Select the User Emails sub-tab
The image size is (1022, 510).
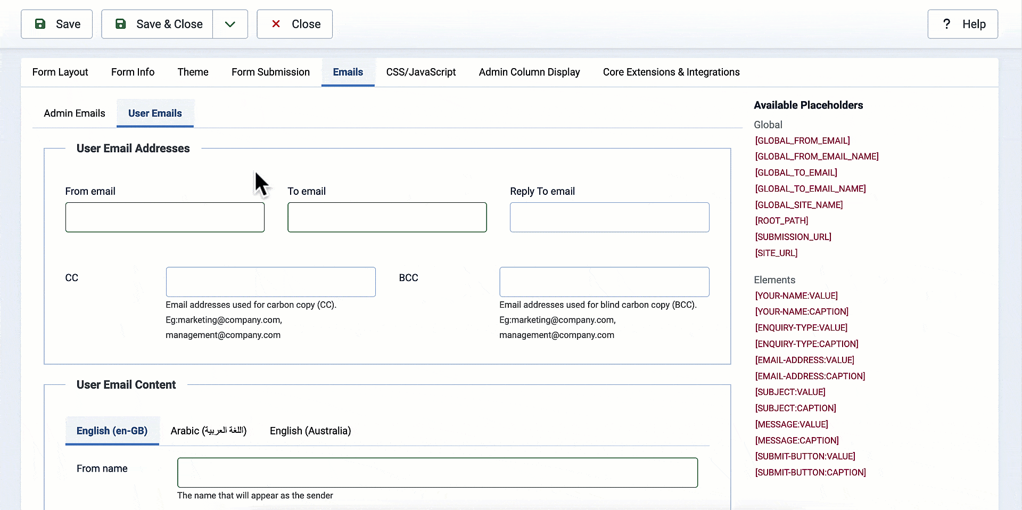coord(155,113)
